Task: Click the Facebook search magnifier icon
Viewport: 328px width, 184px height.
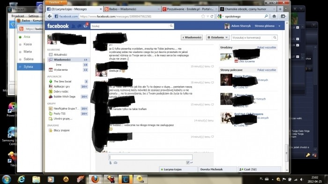Action: (x=171, y=26)
